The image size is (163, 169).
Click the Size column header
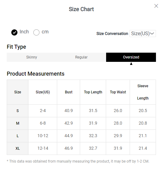[18, 92]
